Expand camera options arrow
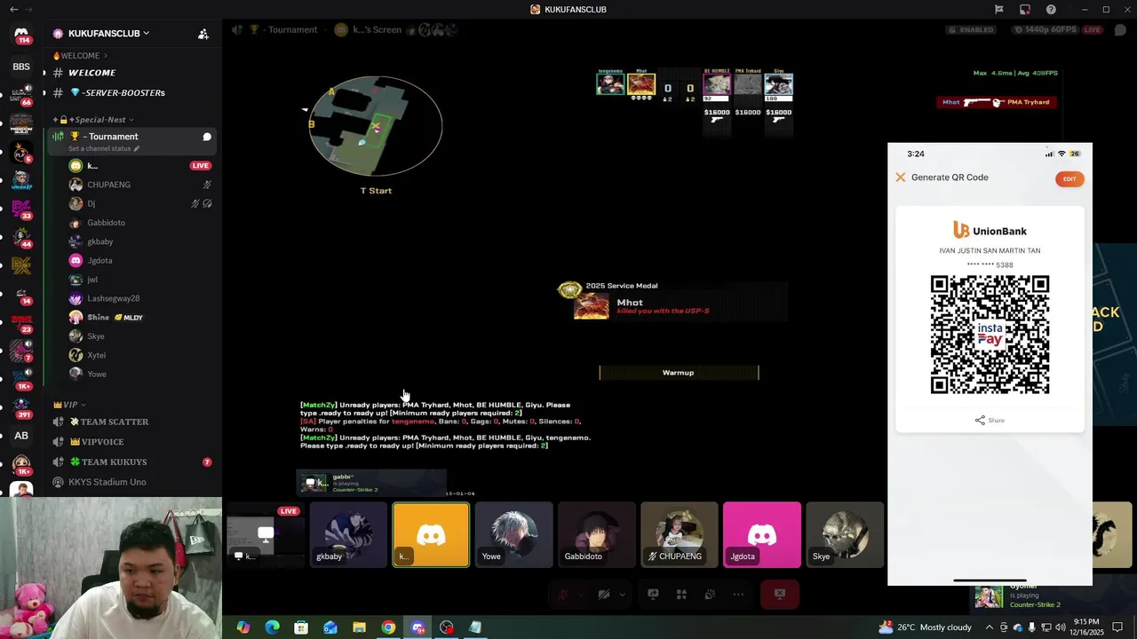This screenshot has width=1137, height=639. tap(622, 595)
